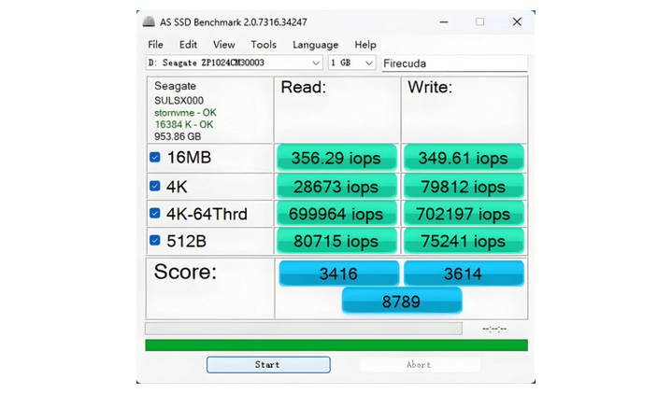Open the Language menu

click(x=315, y=45)
